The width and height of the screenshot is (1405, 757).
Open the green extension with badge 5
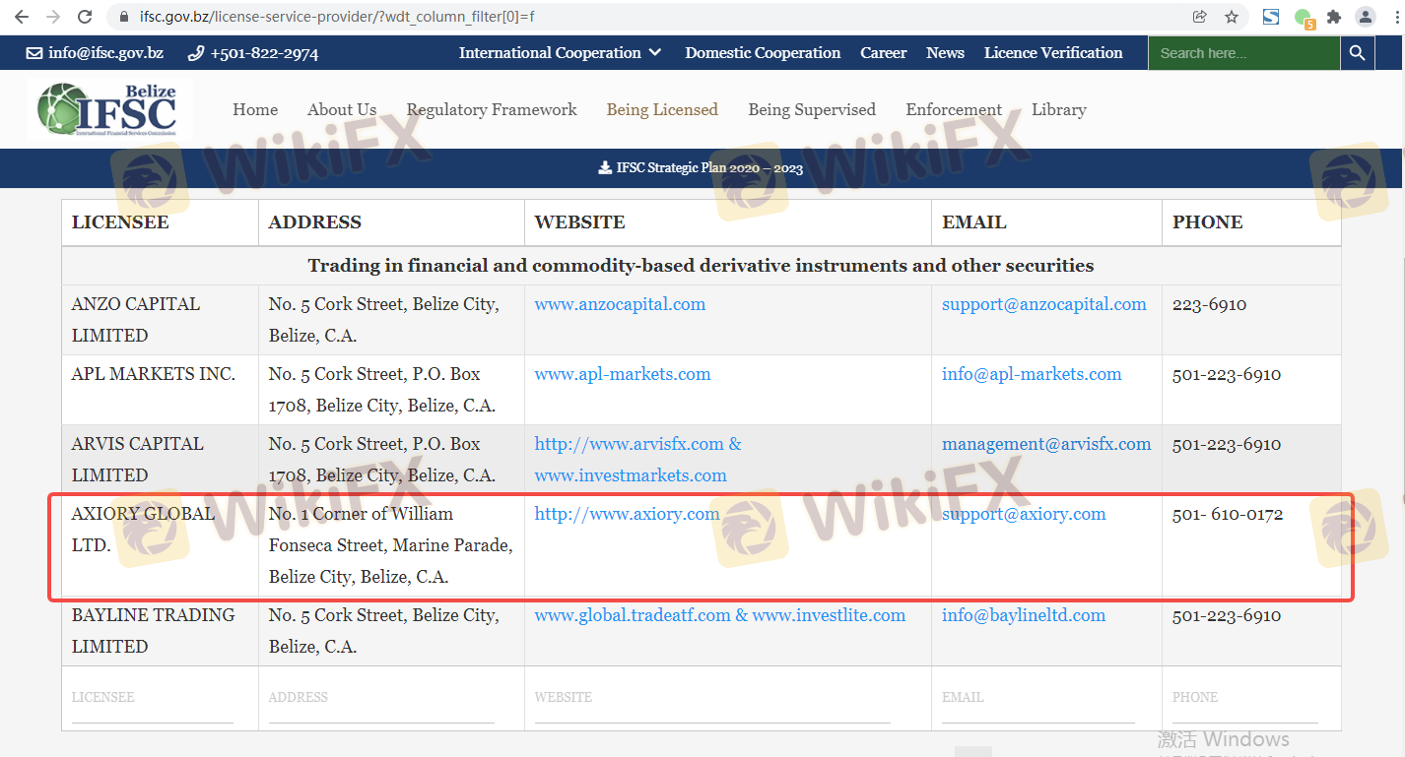click(1304, 18)
